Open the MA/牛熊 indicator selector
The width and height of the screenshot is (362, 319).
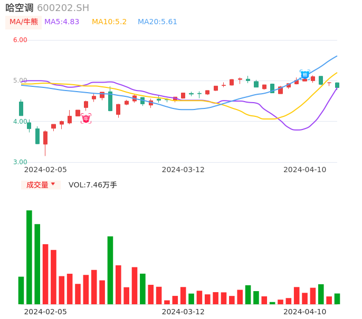[x=24, y=22]
